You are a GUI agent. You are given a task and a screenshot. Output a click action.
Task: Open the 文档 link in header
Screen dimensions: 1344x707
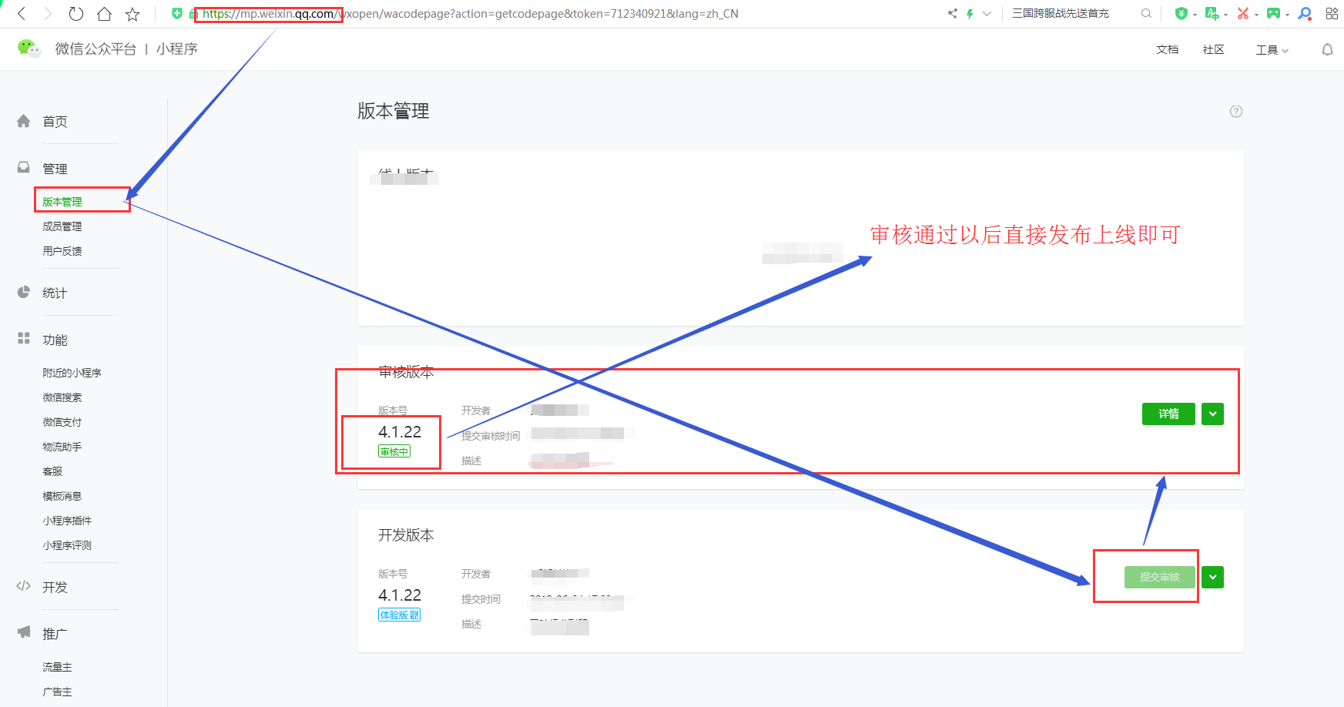[x=1167, y=49]
